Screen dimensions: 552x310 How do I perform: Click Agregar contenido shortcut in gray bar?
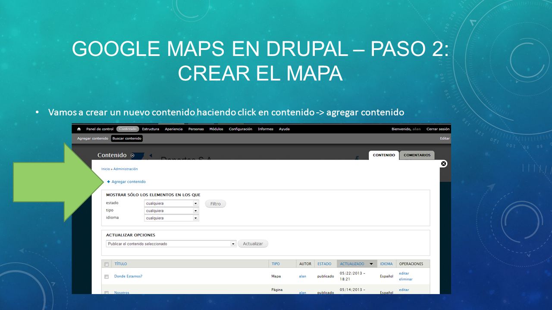coord(93,139)
